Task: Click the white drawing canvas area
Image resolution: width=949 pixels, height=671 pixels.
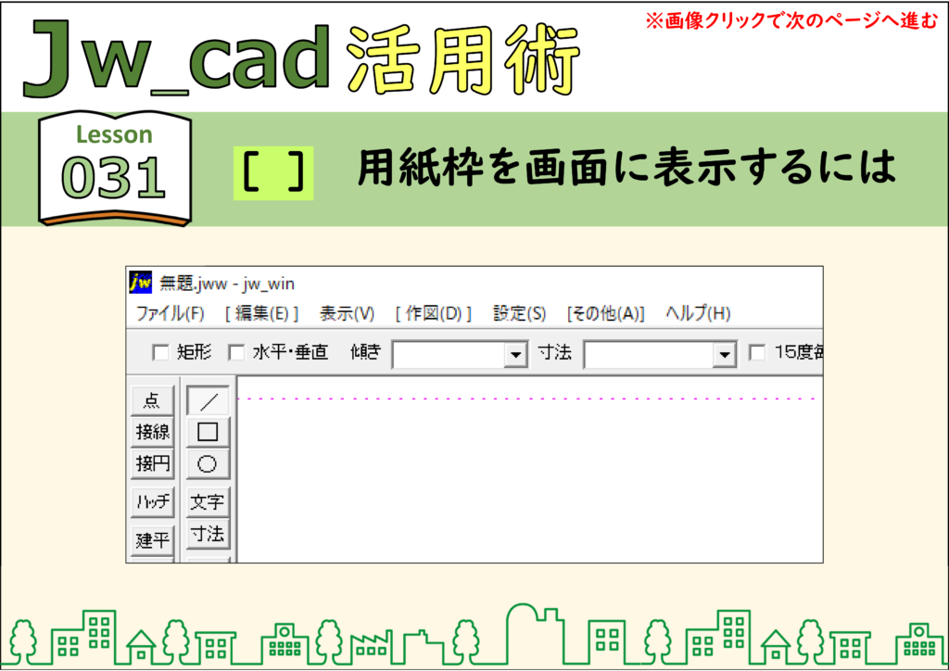Action: (529, 470)
